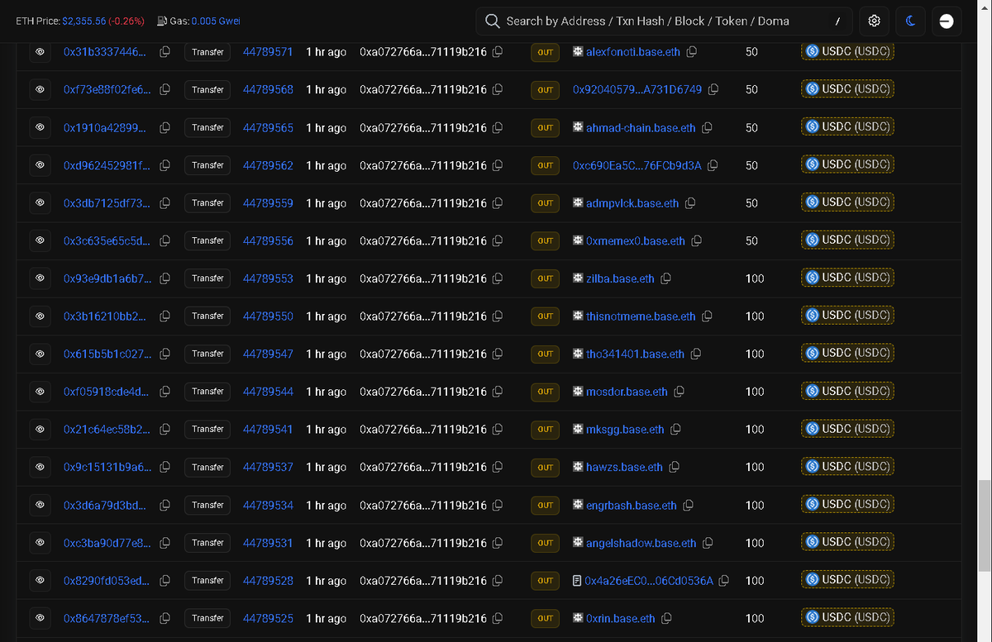
Task: Copy ahmad-chain.base.eth address
Action: [x=708, y=128]
